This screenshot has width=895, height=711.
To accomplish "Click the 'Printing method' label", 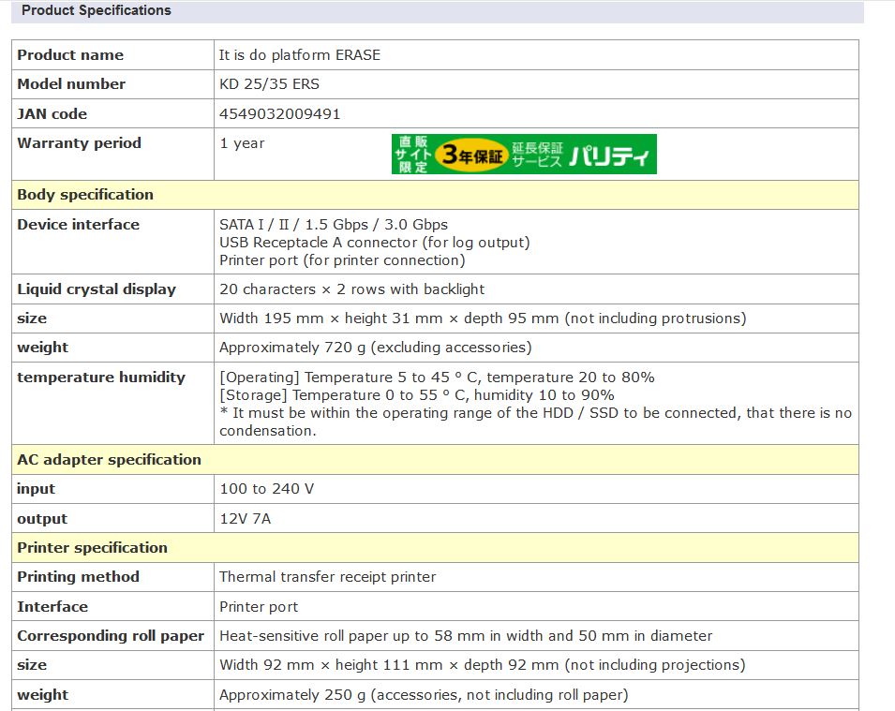I will 78,577.
